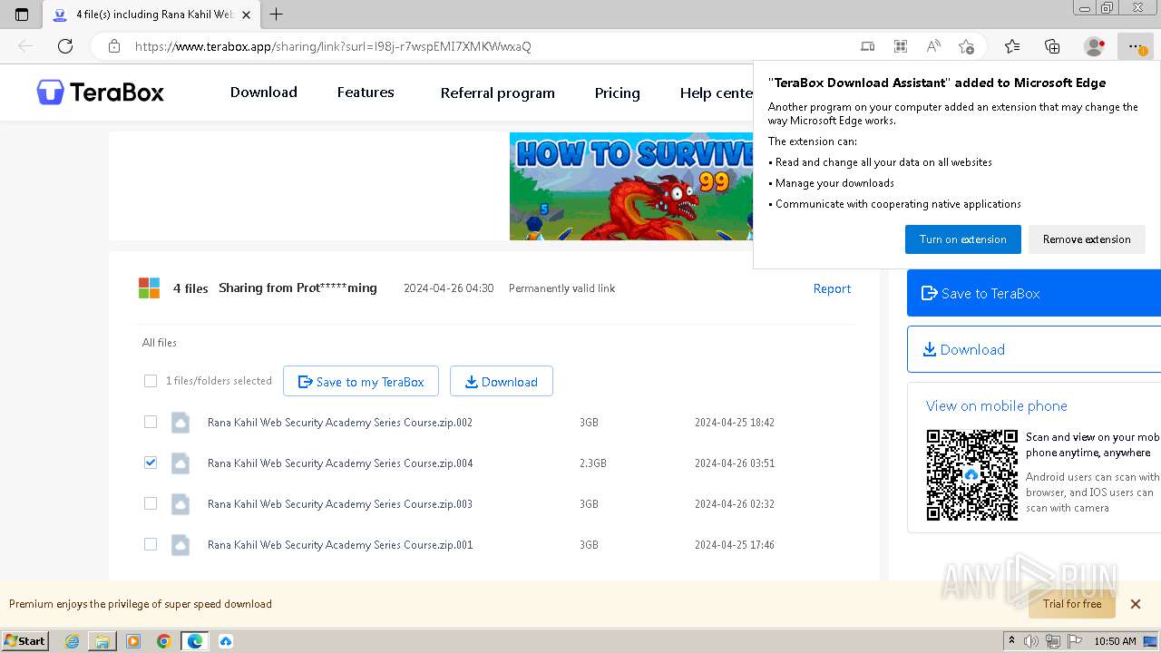
Task: Select checkbox for Course.zip.003
Action: click(151, 503)
